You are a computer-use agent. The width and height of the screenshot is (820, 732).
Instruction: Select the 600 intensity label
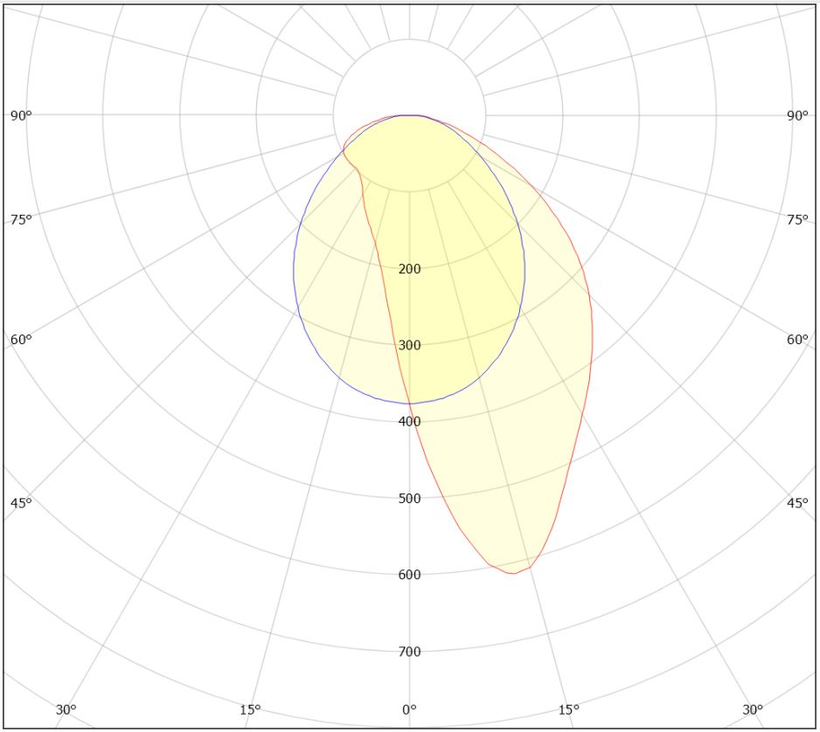[409, 575]
